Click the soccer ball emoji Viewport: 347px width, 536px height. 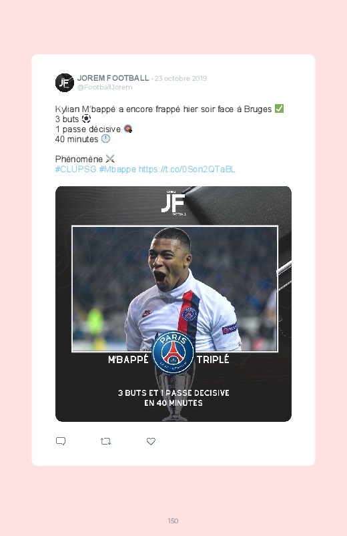(86, 119)
